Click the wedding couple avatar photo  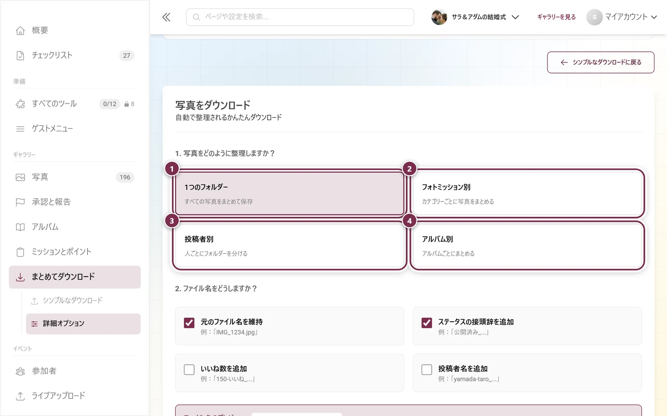439,17
